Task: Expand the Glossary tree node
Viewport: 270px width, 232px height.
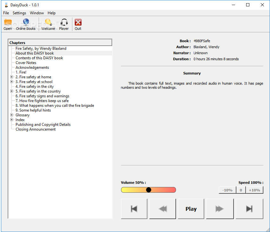Action: tap(11, 115)
